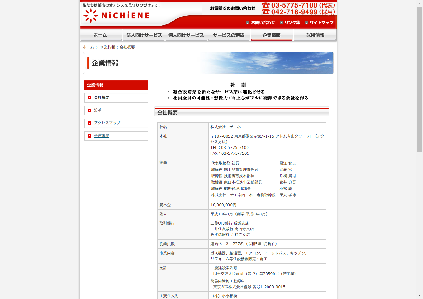Click the red arrow icon beside アクセスマップ
423x299 pixels.
click(89, 123)
